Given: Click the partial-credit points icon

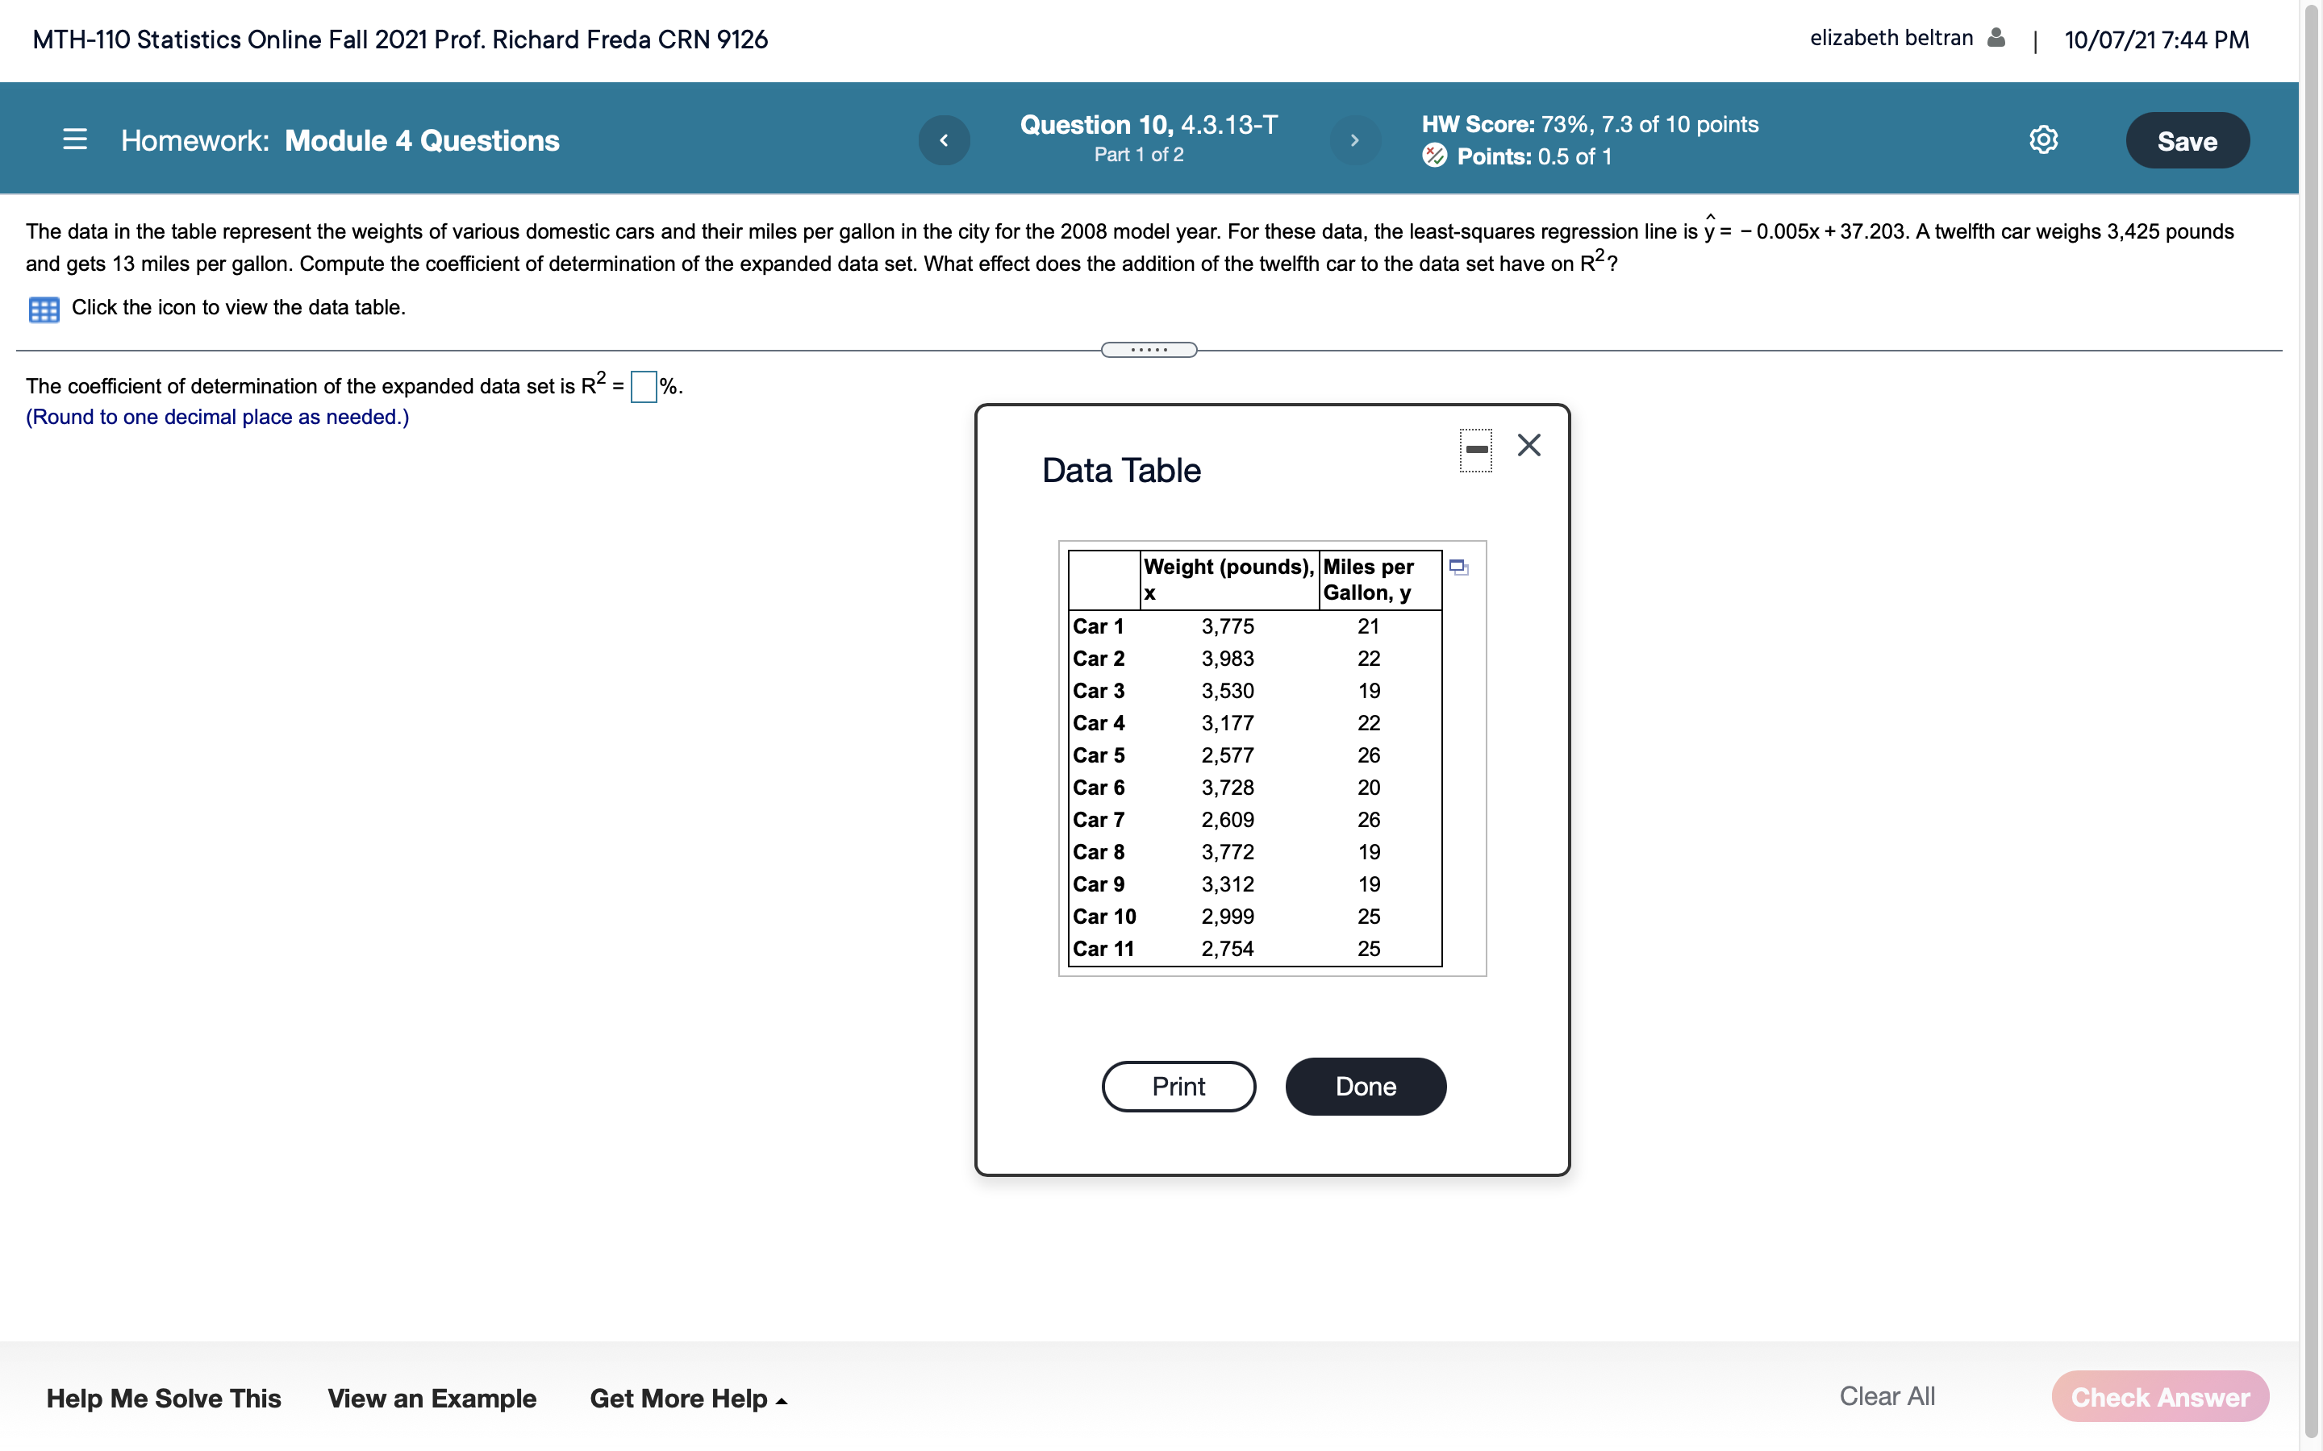Looking at the screenshot, I should pos(1435,156).
